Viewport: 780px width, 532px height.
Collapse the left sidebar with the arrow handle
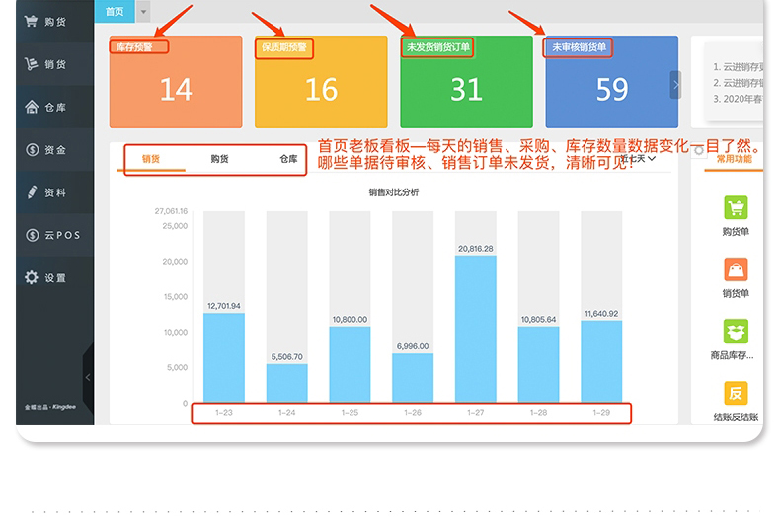(x=88, y=377)
